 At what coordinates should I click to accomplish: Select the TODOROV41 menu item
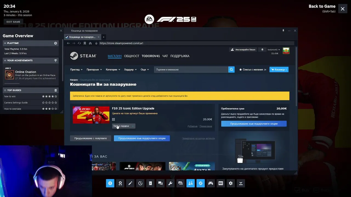[x=151, y=56]
